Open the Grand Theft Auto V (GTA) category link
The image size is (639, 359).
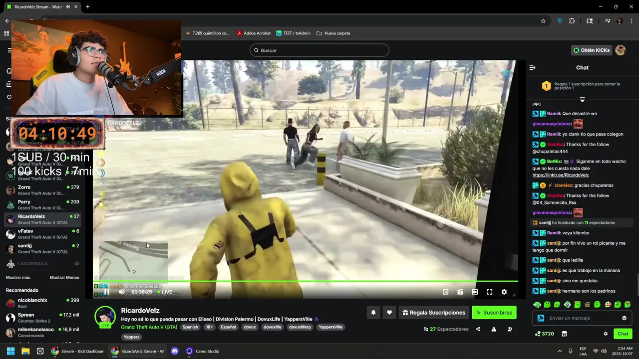click(x=149, y=327)
